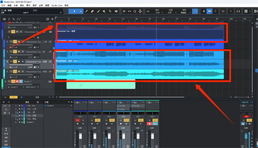Select the Paint pencil tool
The image size is (258, 148).
tap(87, 11)
